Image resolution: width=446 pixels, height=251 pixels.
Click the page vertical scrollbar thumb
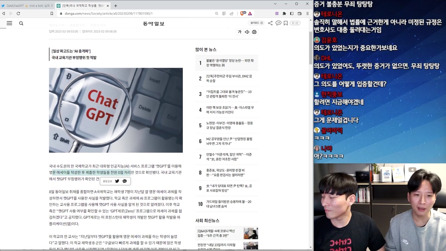pyautogui.click(x=311, y=48)
